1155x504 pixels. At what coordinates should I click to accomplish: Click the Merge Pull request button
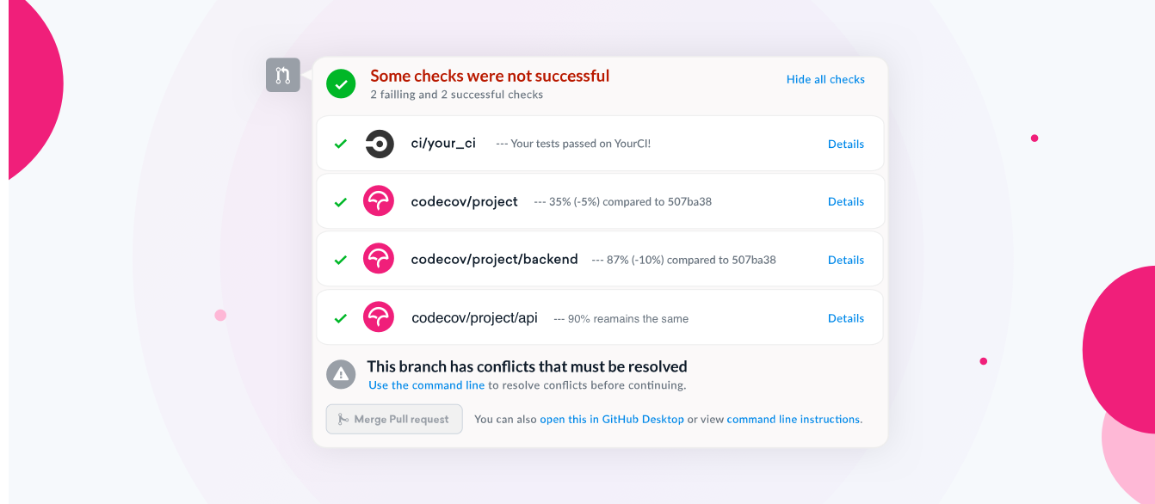coord(394,419)
